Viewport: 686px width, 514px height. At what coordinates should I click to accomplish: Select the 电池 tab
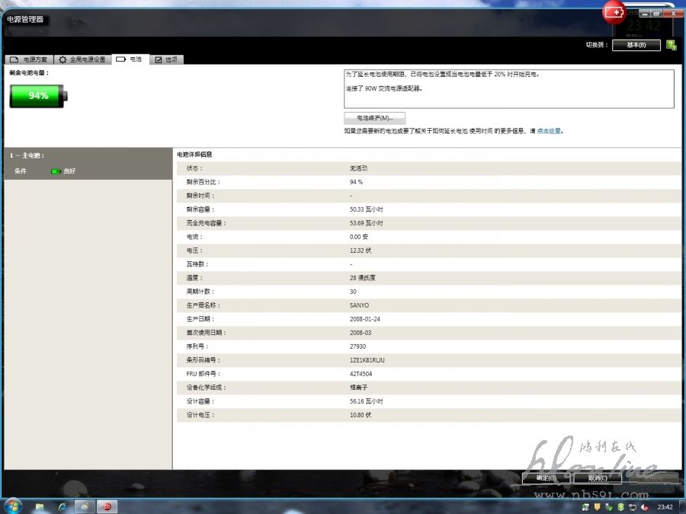[130, 59]
